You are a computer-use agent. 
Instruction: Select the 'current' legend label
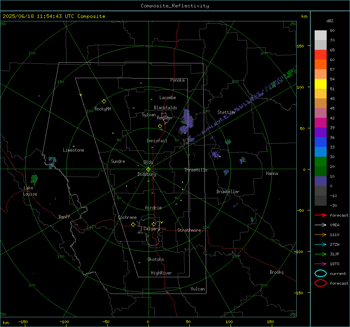click(338, 274)
